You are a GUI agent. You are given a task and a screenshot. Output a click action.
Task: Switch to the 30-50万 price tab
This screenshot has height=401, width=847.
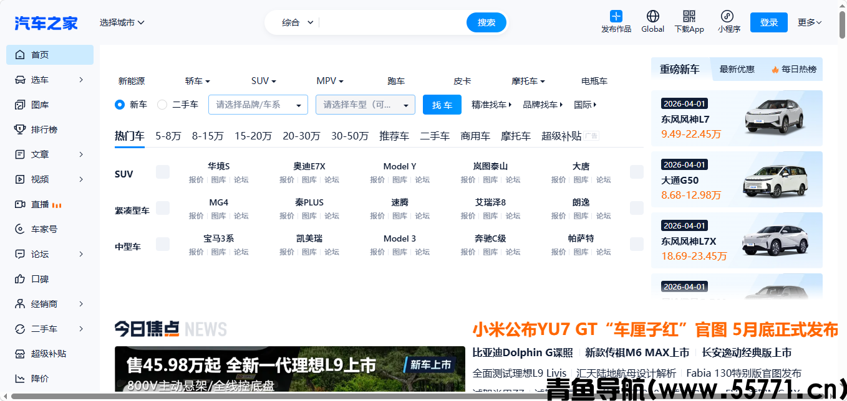pos(350,136)
